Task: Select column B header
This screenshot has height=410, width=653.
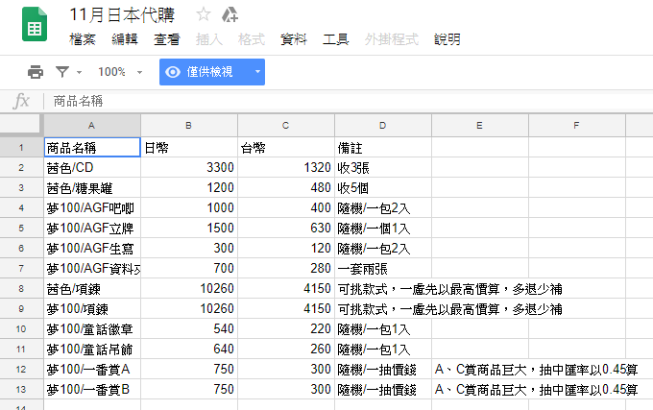Action: [x=189, y=125]
